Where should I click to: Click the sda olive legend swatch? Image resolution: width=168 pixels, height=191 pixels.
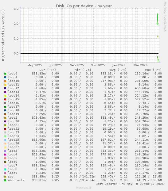coord(5,177)
